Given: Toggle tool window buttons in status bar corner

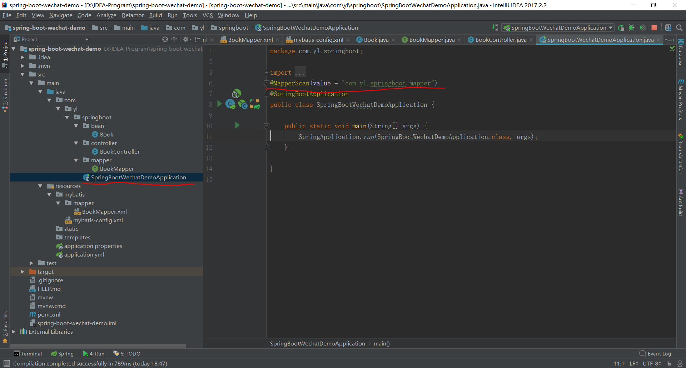Looking at the screenshot, I should [6, 363].
